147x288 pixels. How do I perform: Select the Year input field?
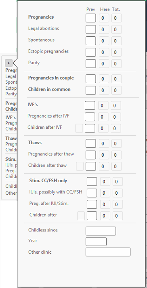[x=96, y=242]
